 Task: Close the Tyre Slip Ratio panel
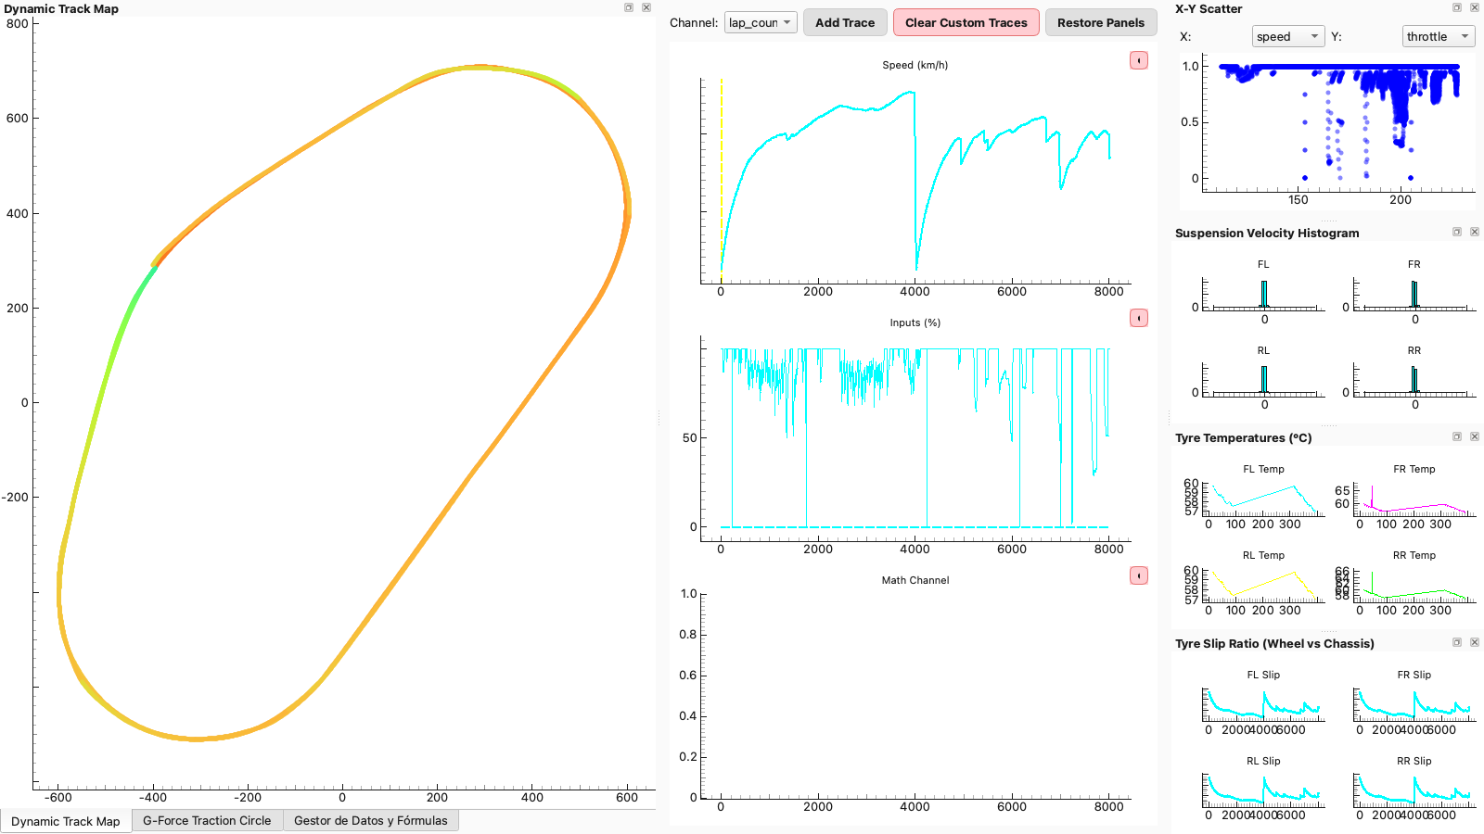pos(1475,642)
